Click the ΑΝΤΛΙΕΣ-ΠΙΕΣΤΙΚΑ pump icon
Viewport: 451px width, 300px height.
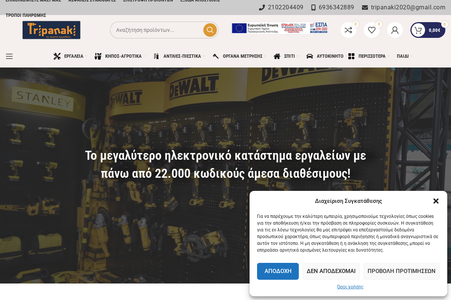click(156, 56)
